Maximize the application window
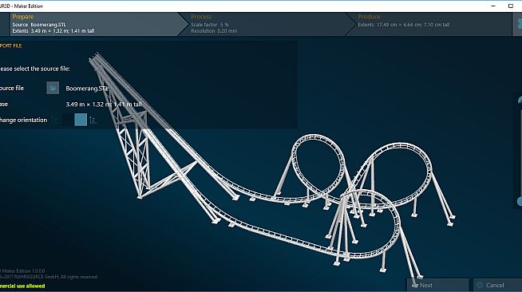This screenshot has width=522, height=292. tap(511, 6)
